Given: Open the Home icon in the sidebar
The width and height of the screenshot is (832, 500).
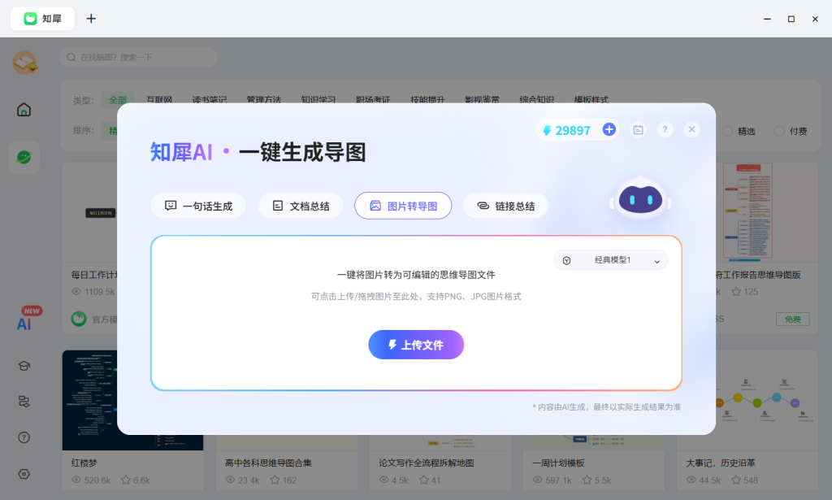Looking at the screenshot, I should (24, 110).
